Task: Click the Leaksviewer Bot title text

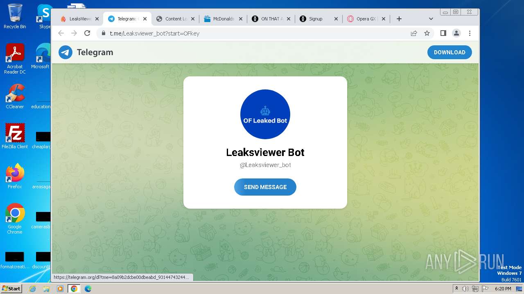Action: [x=265, y=152]
